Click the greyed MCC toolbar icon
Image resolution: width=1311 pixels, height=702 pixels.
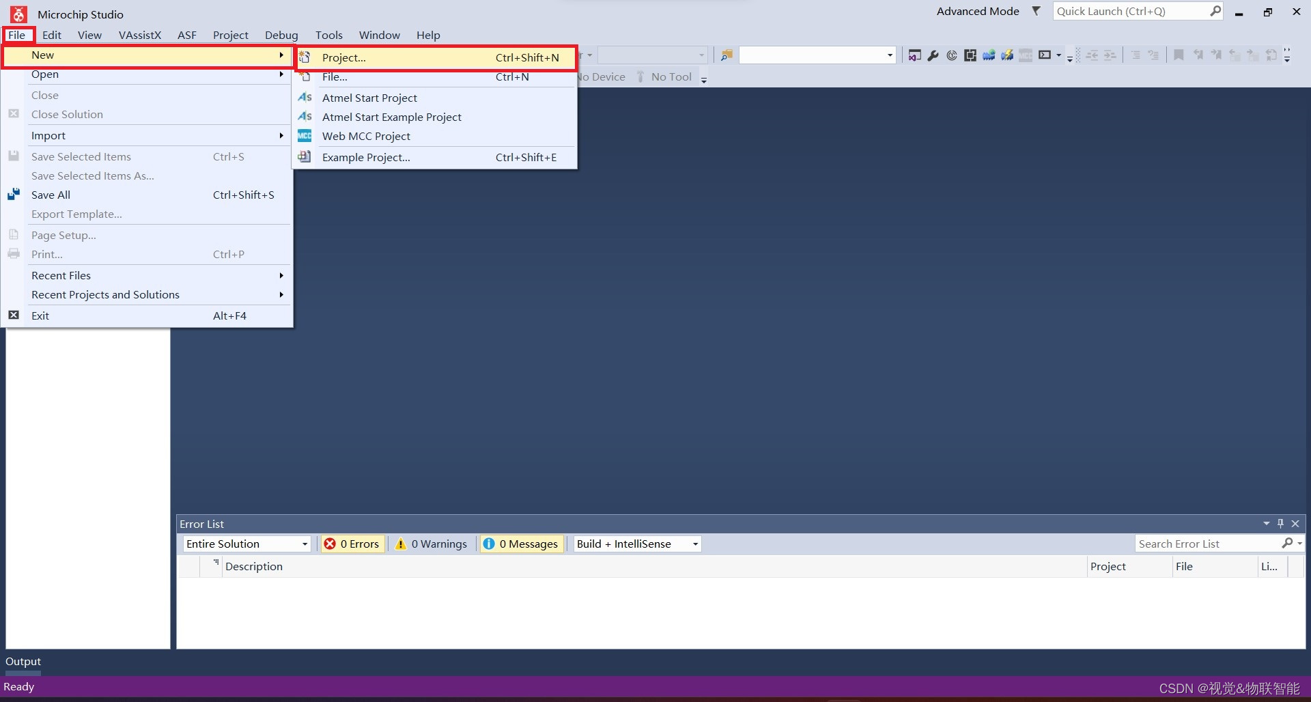(1026, 55)
